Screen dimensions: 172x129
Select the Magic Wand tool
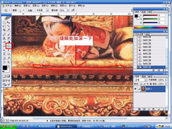tap(8, 26)
